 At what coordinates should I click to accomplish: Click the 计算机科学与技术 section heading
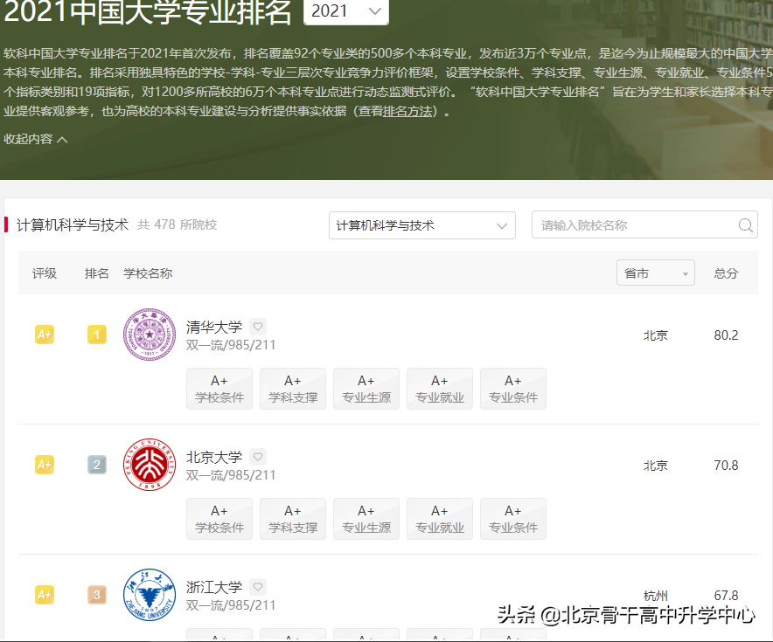[73, 224]
